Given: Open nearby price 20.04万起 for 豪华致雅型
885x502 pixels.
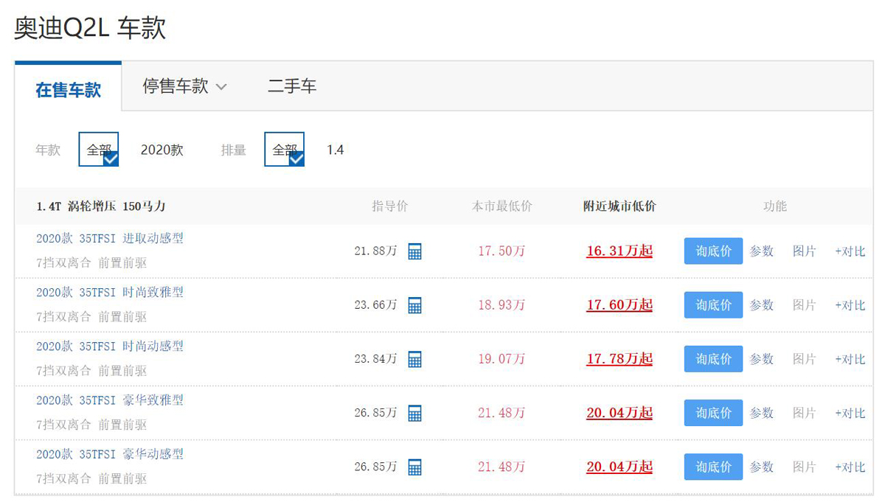Looking at the screenshot, I should 619,413.
